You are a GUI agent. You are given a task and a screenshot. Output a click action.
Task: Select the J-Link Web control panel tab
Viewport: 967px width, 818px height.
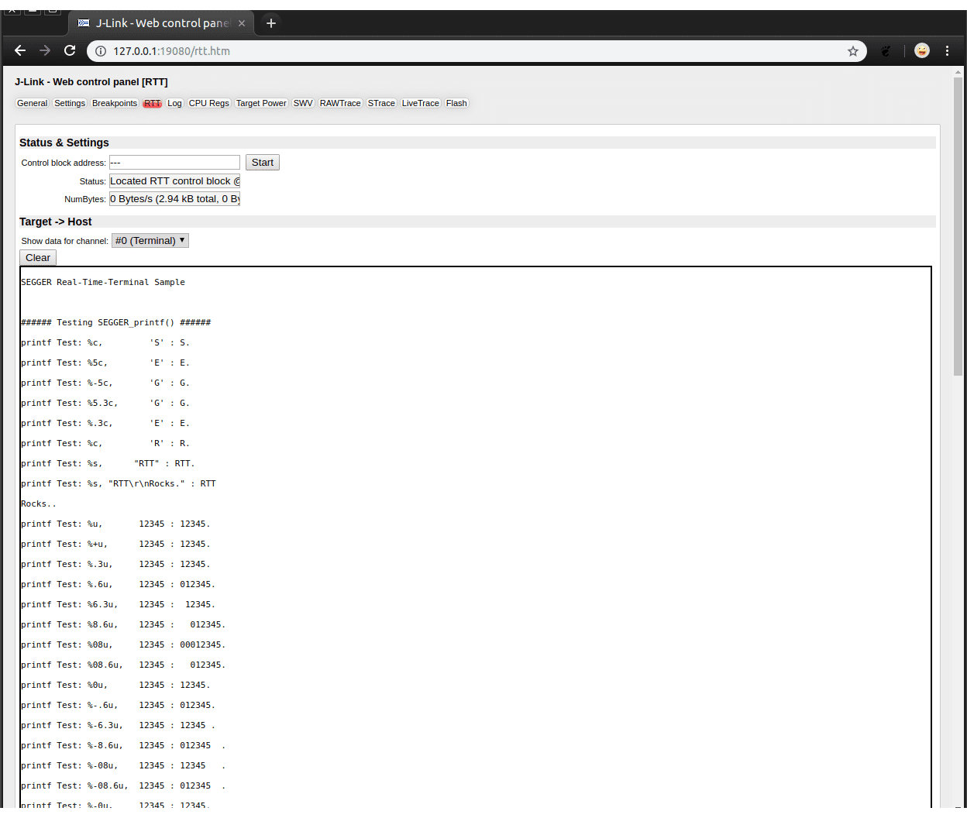click(161, 23)
